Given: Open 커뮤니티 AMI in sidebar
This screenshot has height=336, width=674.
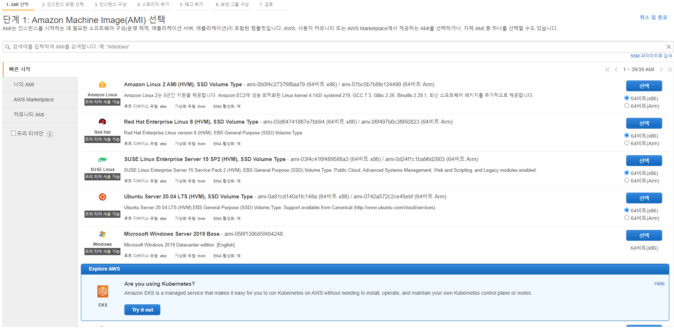Looking at the screenshot, I should click(x=40, y=115).
